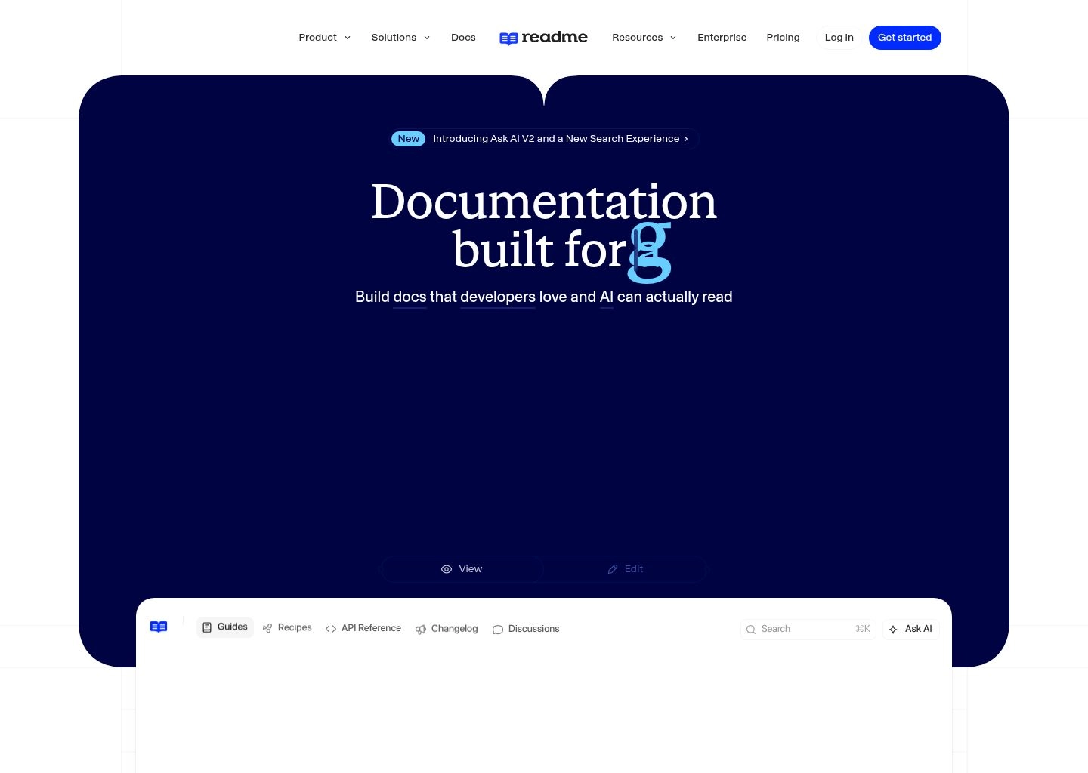Focus the Search input field

coord(808,629)
